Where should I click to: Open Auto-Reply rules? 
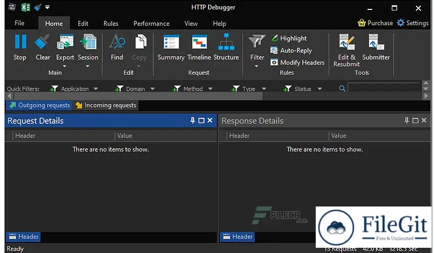click(291, 50)
